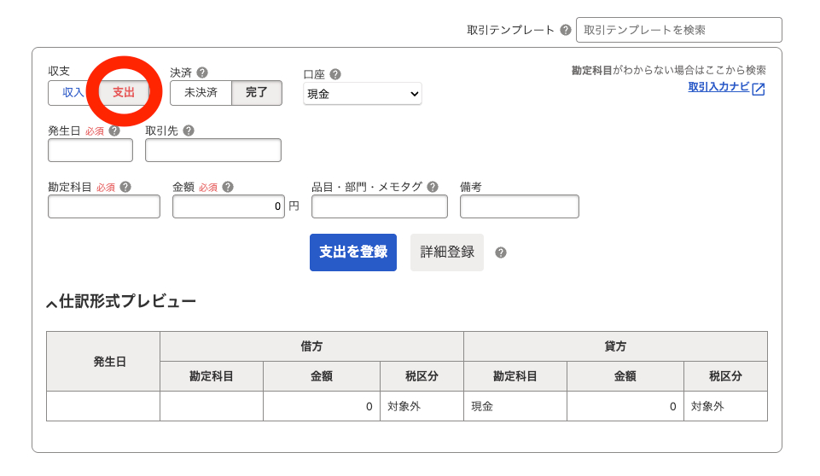This screenshot has width=820, height=476.
Task: Click help icon beside 金額 label
Action: [228, 187]
